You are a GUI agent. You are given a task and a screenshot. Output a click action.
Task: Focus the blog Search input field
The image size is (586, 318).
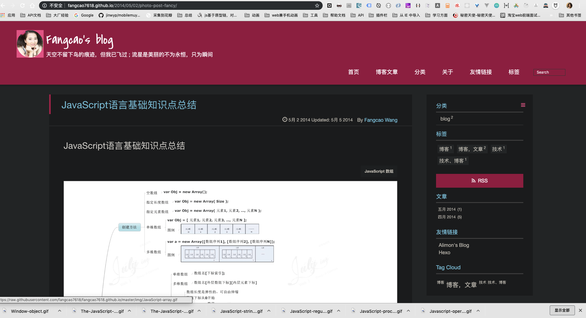point(549,72)
